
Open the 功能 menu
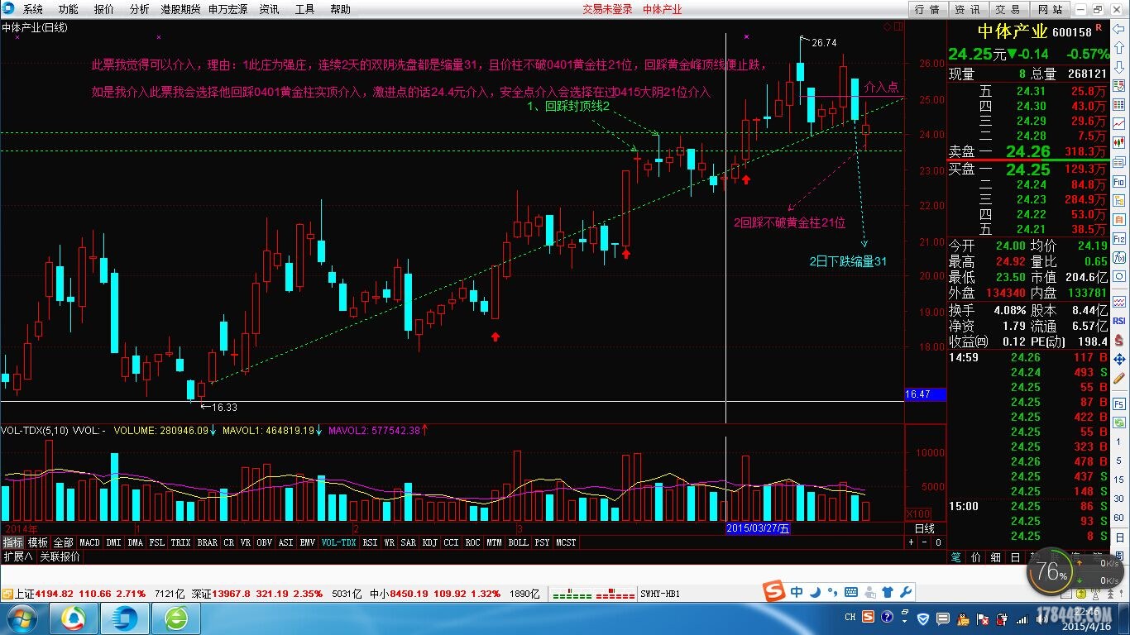(68, 9)
